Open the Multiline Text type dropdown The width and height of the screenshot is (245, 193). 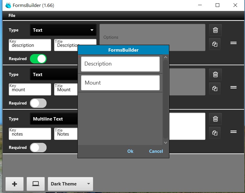point(54,119)
